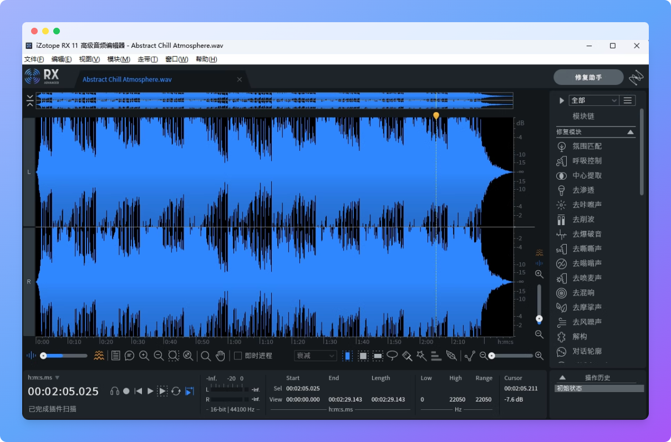The width and height of the screenshot is (671, 442).
Task: Open the 去喷麦声 module
Action: tap(596, 278)
